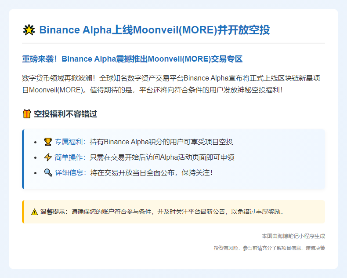Click the notice text 请确保您的账户符合参与条件
Viewport: 347px width, 278px height.
click(111, 212)
